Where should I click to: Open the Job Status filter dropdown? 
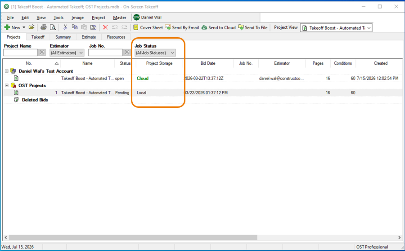155,53
